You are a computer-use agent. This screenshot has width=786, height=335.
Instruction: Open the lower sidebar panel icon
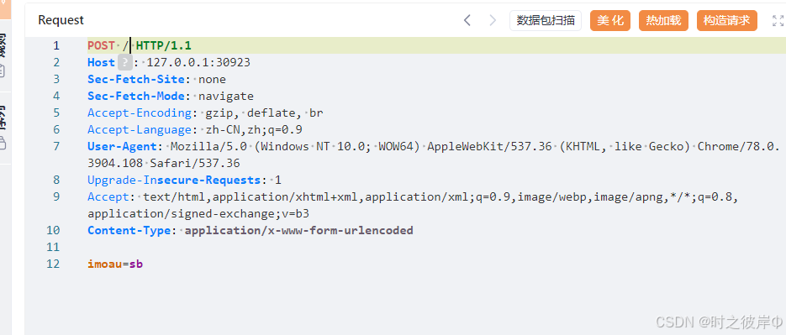coord(2,144)
